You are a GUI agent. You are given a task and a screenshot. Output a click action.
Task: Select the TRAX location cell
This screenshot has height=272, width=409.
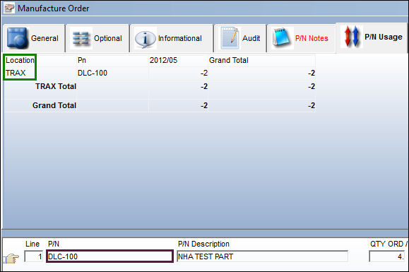pyautogui.click(x=16, y=73)
